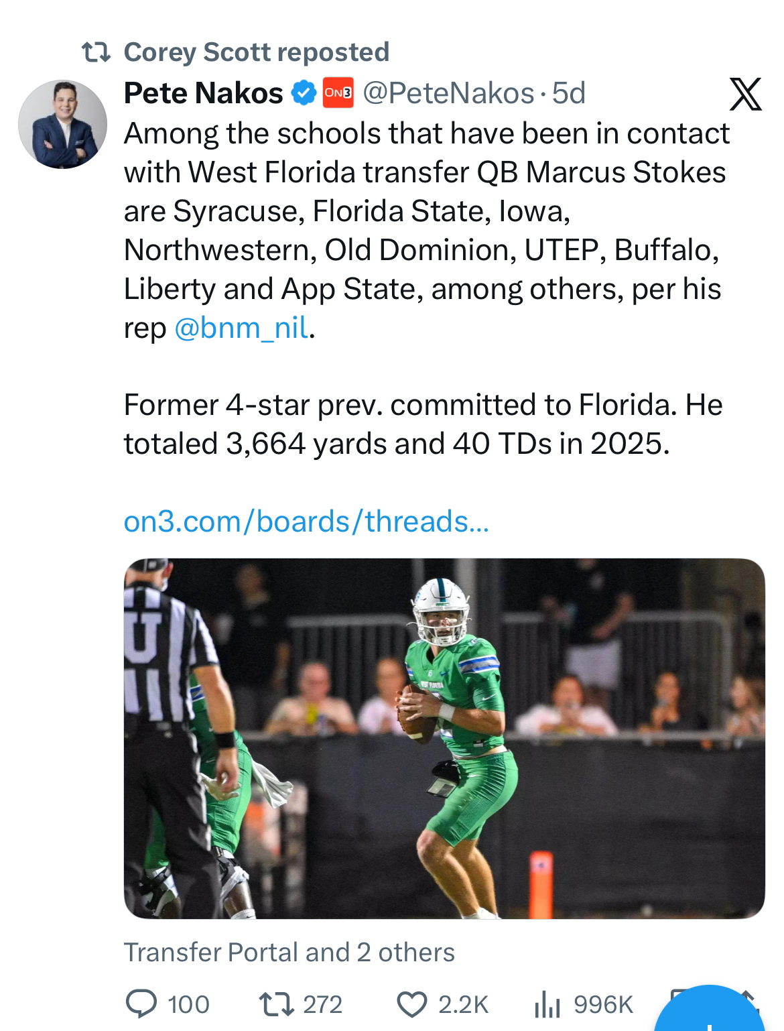Viewport: 784px width, 1031px height.
Task: Open the on3.com/boards/threads link
Action: [306, 522]
